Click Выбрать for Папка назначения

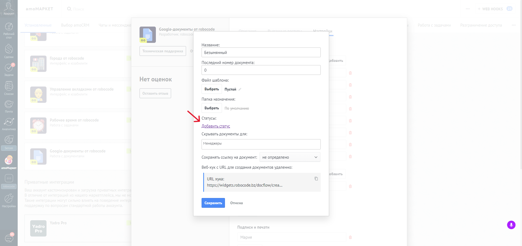(x=212, y=108)
